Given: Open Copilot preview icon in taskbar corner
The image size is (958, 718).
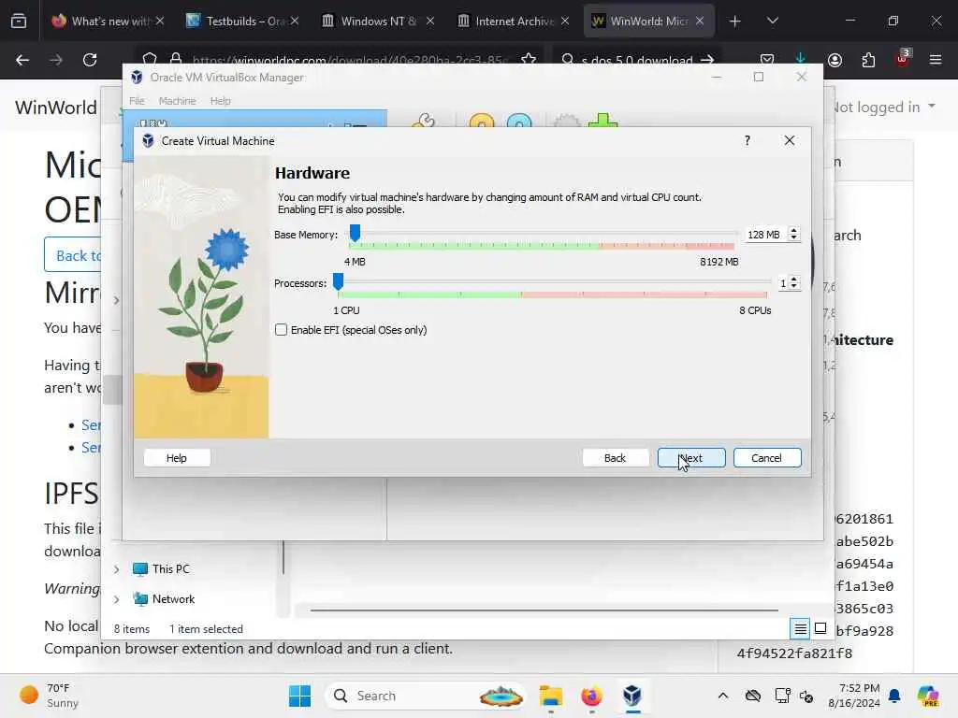Looking at the screenshot, I should [929, 696].
